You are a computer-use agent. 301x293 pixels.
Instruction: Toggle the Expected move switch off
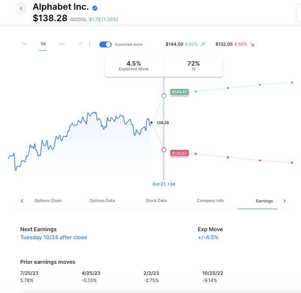click(x=105, y=44)
